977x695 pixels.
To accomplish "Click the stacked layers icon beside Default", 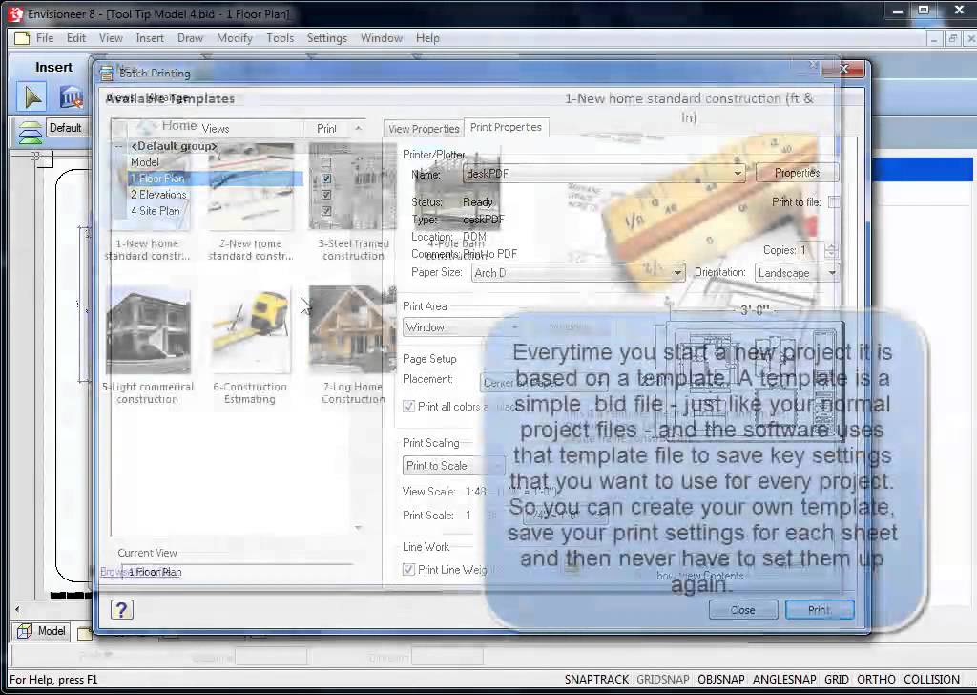I will point(30,132).
